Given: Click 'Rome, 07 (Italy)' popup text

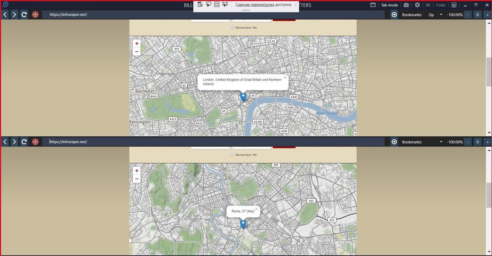Looking at the screenshot, I should point(243,211).
